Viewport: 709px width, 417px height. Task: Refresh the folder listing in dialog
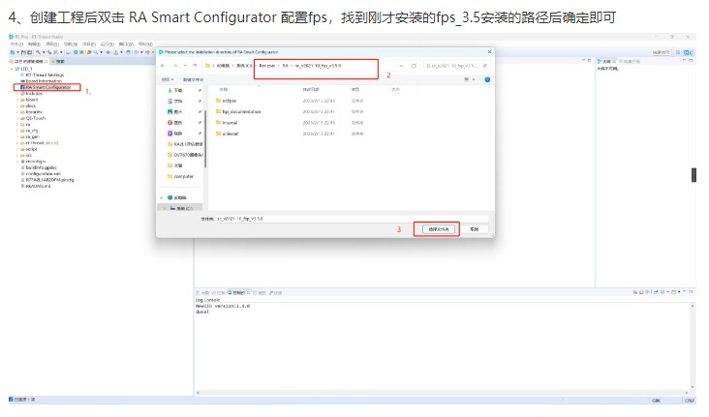(414, 66)
